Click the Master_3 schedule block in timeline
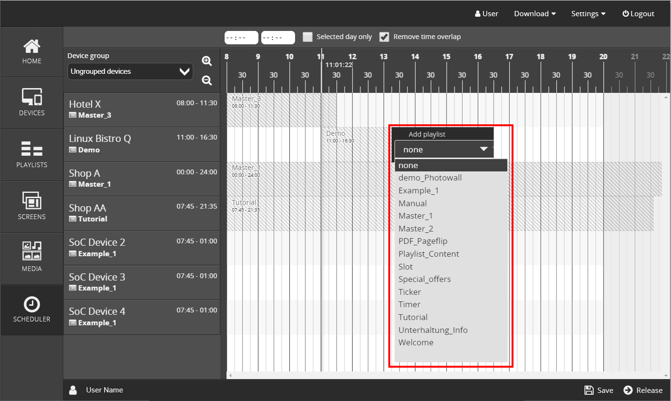This screenshot has width=671, height=401. point(282,110)
